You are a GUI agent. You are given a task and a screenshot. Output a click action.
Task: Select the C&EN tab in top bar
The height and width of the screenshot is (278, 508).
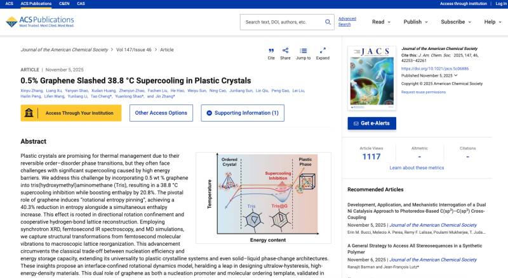coord(64,4)
